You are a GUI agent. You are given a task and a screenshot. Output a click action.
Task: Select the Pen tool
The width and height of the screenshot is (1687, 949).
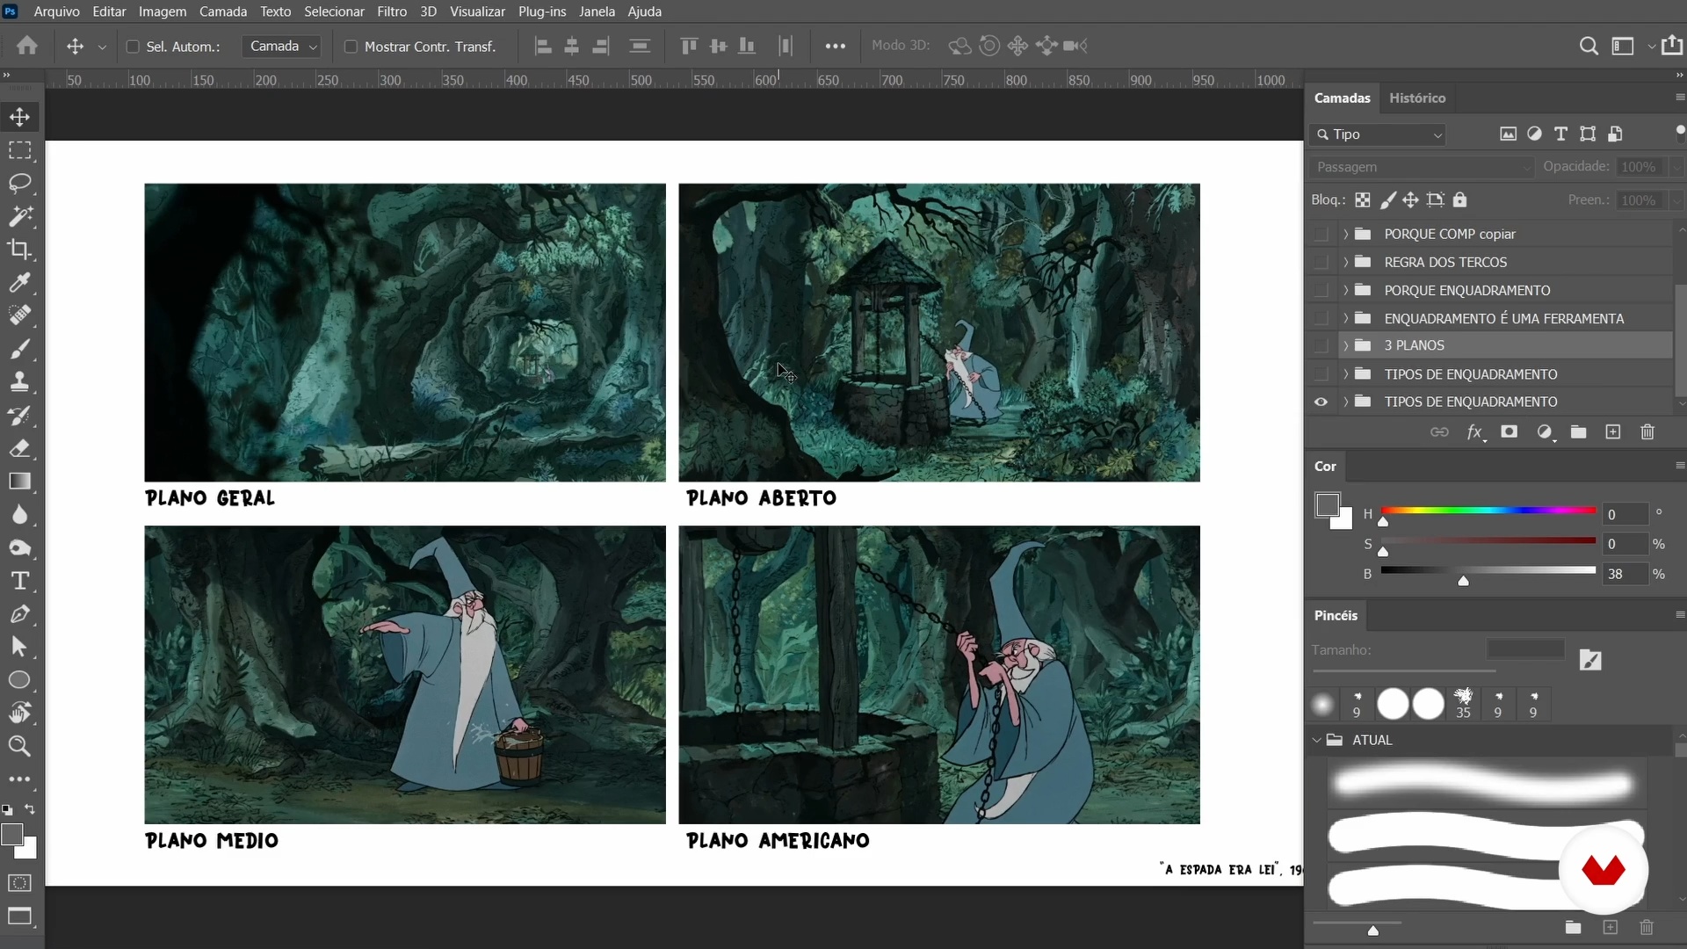[x=19, y=613]
